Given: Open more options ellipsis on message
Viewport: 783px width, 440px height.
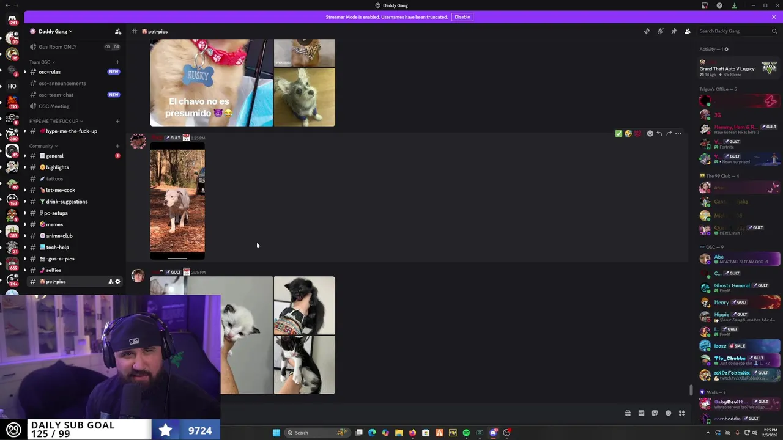Looking at the screenshot, I should pyautogui.click(x=678, y=133).
